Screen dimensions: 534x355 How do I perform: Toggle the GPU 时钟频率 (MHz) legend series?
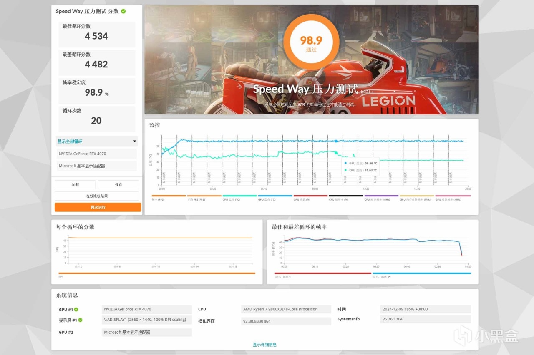(x=453, y=198)
